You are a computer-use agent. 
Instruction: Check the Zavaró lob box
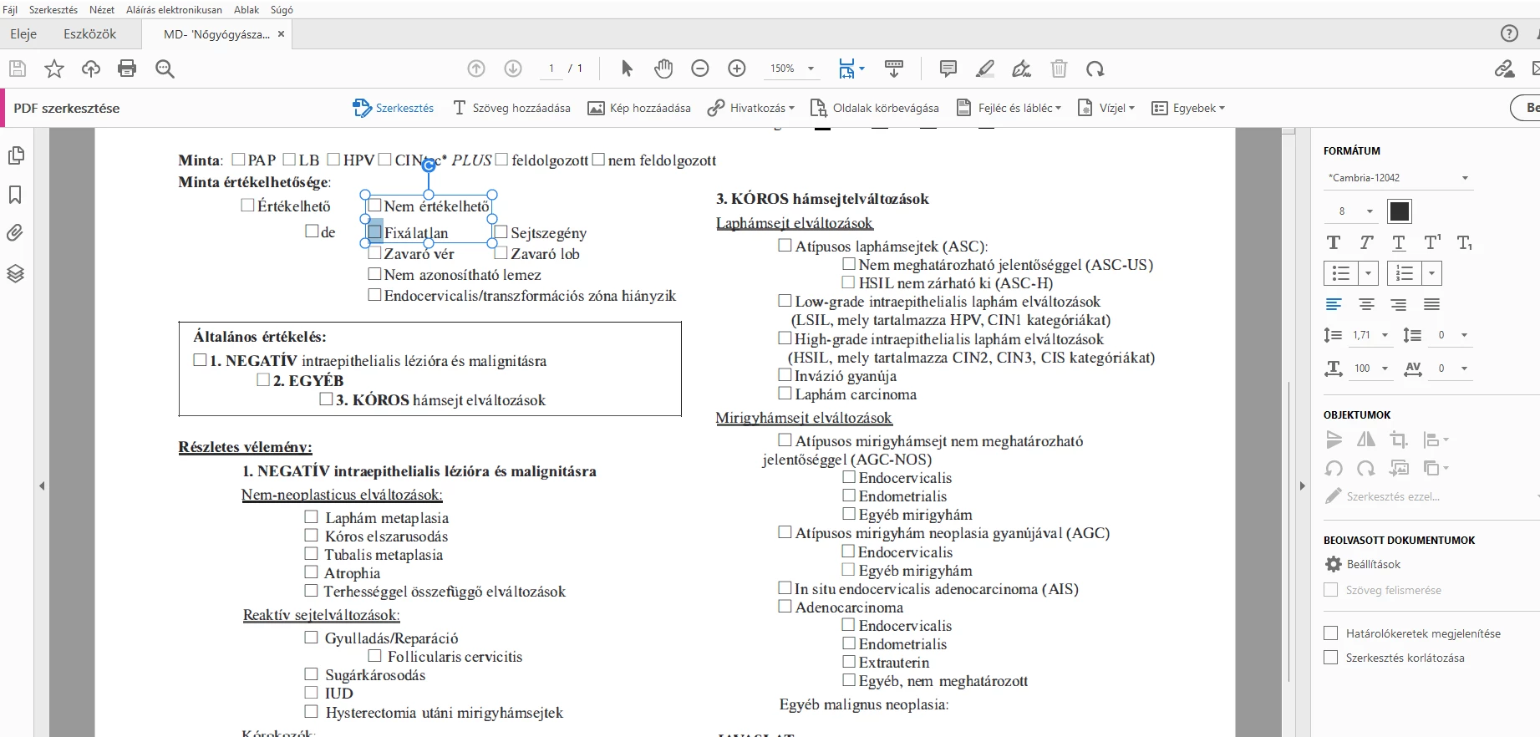(x=501, y=252)
